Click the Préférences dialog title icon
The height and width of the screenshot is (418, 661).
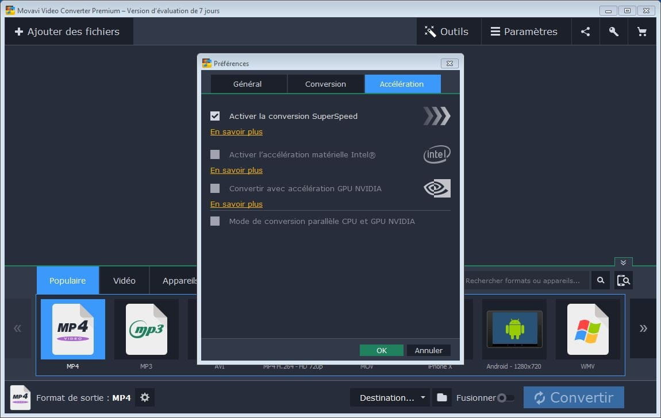[206, 63]
